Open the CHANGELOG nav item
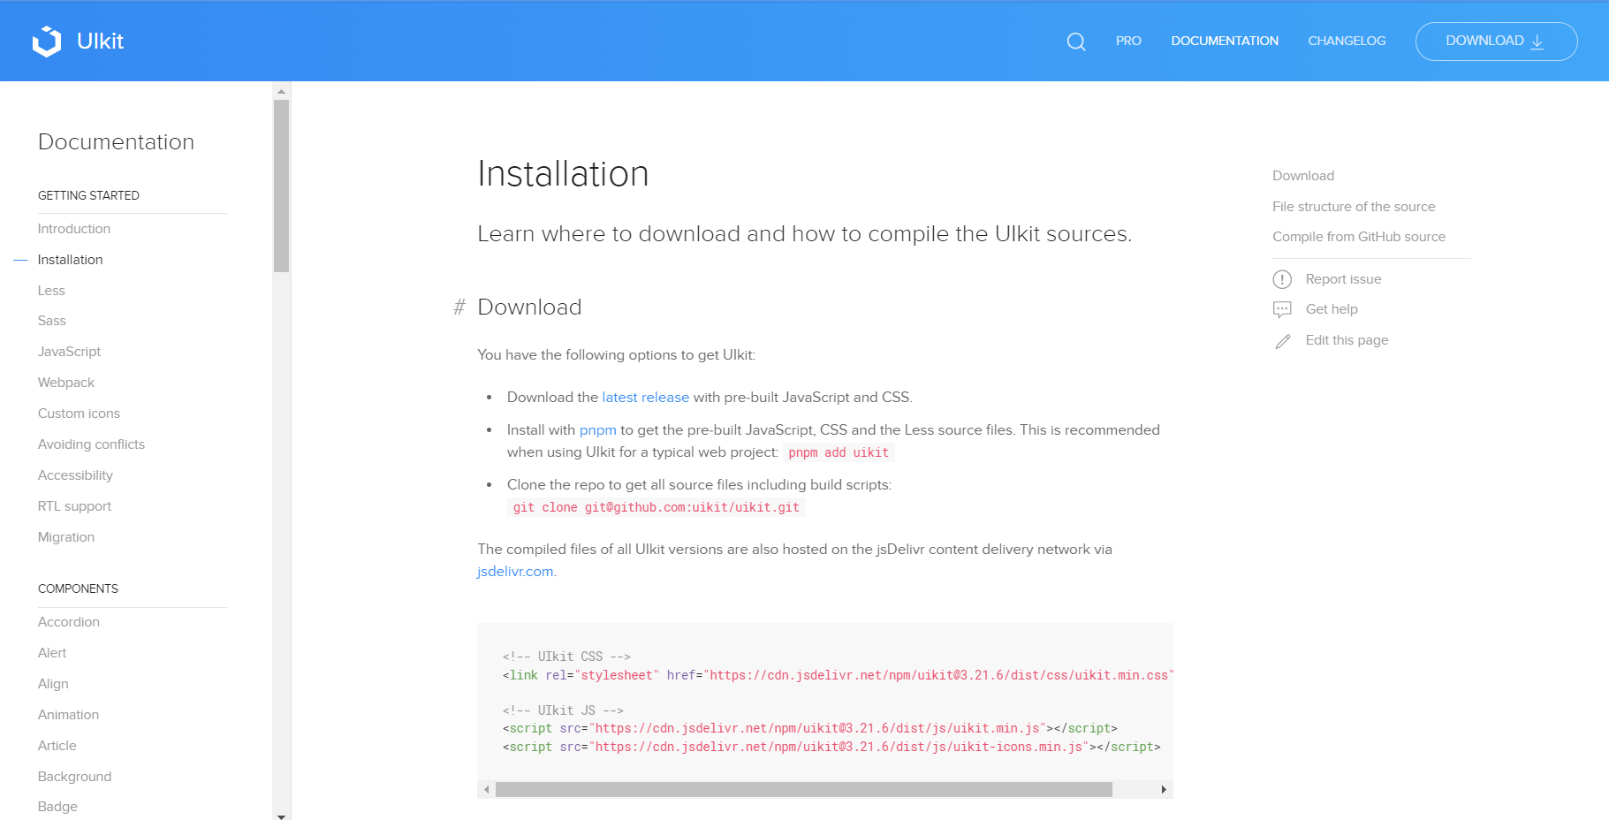This screenshot has width=1609, height=820. 1347,41
